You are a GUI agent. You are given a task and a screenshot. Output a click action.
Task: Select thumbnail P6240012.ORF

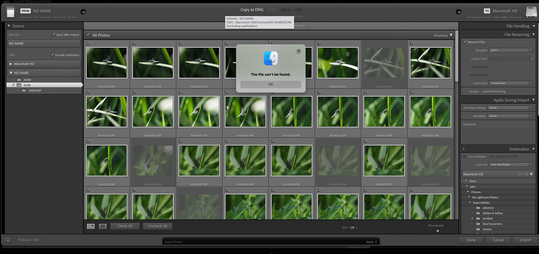point(431,63)
